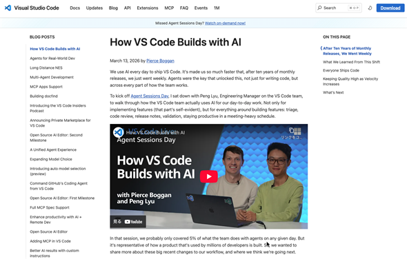The height and width of the screenshot is (259, 407).
Task: Jump to Everyone Ships Code section
Action: (x=341, y=70)
